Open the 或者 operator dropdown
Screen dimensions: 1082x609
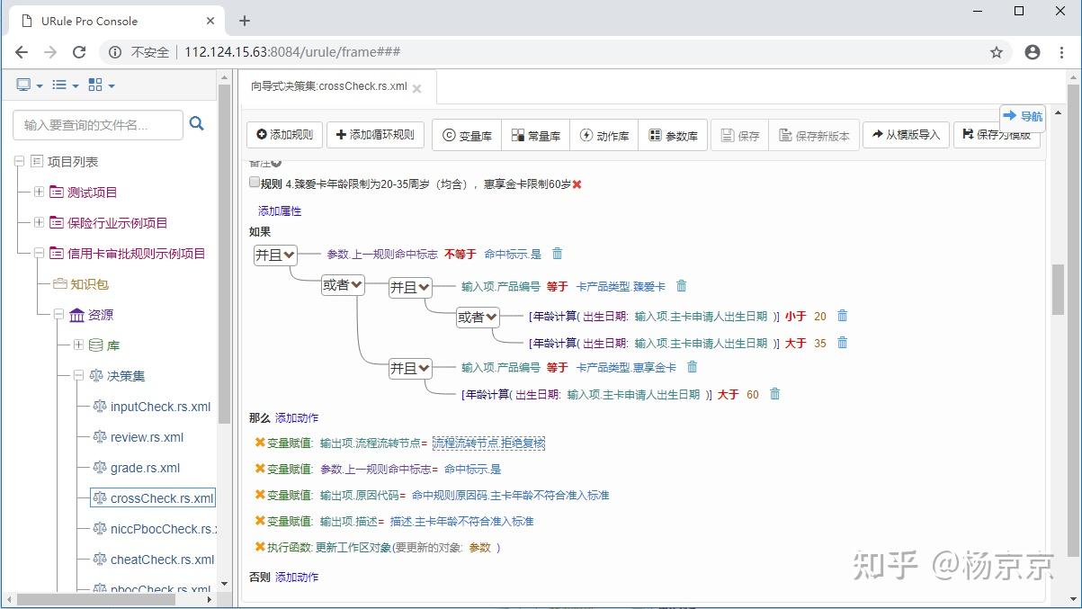tap(342, 286)
